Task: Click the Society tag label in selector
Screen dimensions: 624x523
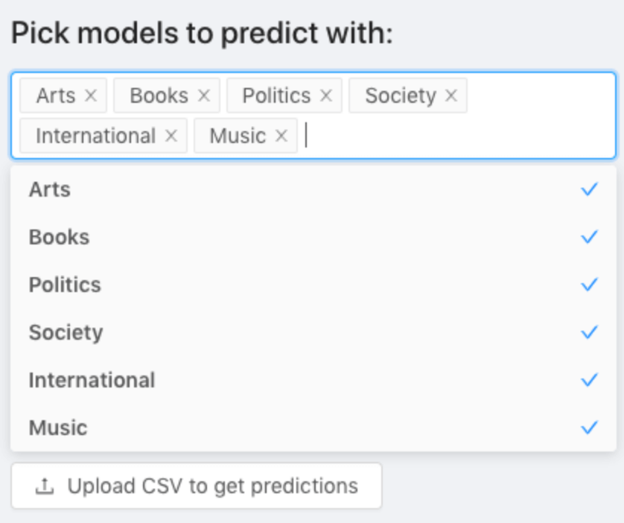Action: tap(401, 96)
